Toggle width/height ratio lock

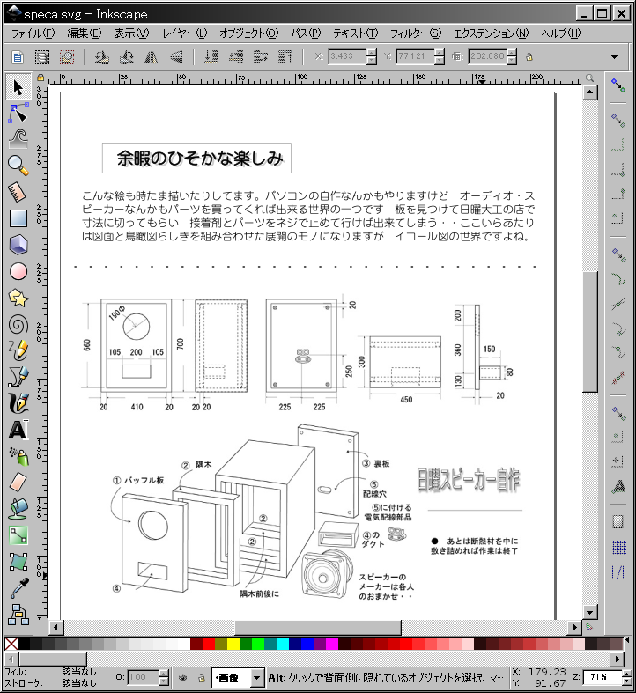[529, 56]
